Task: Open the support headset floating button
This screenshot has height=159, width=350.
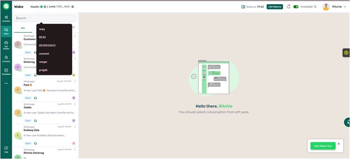Action: [347, 122]
